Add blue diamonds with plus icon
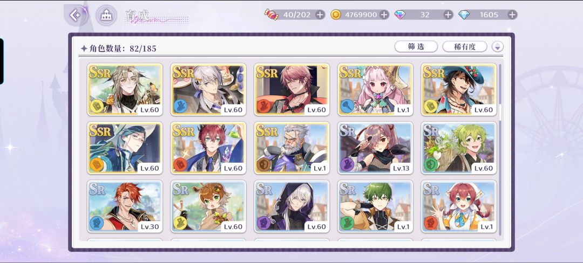The image size is (583, 263). click(512, 15)
